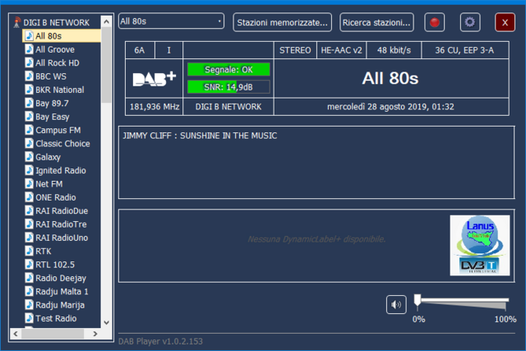This screenshot has width=526, height=351.
Task: Click the music note icon beside Test Radio
Action: pyautogui.click(x=30, y=318)
